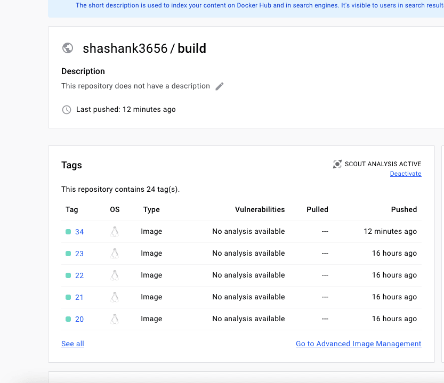The width and height of the screenshot is (444, 383).
Task: Open tag 21 link
Action: 79,297
